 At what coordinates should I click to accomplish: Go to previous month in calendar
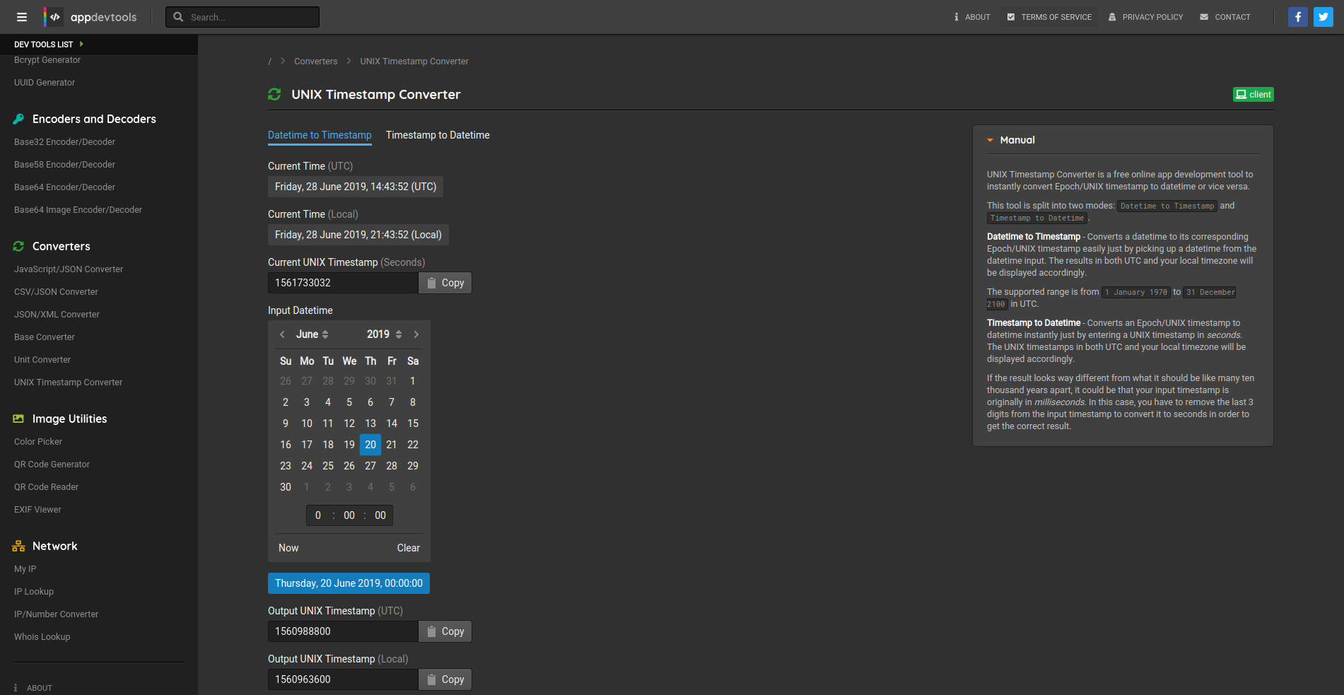[x=282, y=334]
